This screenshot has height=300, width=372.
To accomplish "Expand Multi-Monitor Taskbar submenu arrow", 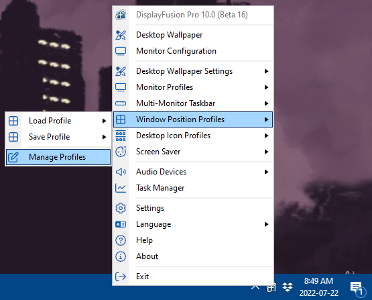I will (x=266, y=103).
